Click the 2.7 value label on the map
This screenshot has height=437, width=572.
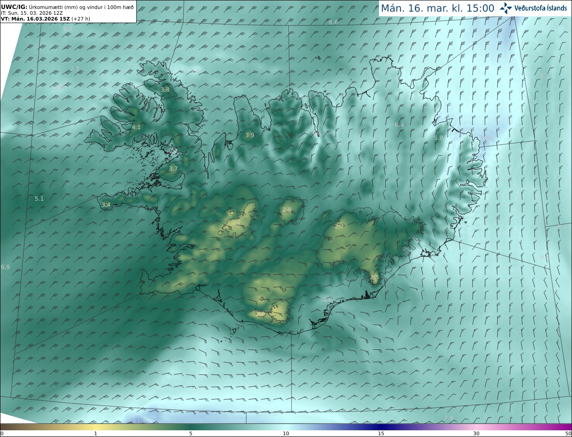[339, 227]
